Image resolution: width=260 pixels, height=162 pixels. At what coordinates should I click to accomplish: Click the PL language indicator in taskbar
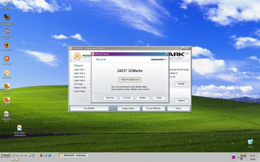tap(233, 157)
